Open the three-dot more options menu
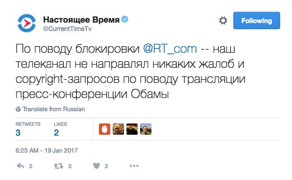The height and width of the screenshot is (180, 292). [x=134, y=166]
